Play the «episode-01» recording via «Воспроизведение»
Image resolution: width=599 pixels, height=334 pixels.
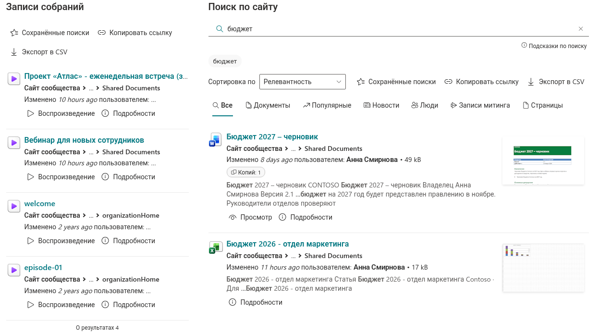(x=61, y=305)
